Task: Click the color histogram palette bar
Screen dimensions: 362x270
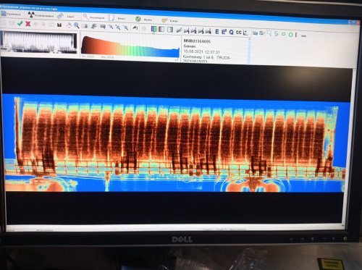Action: (130, 47)
